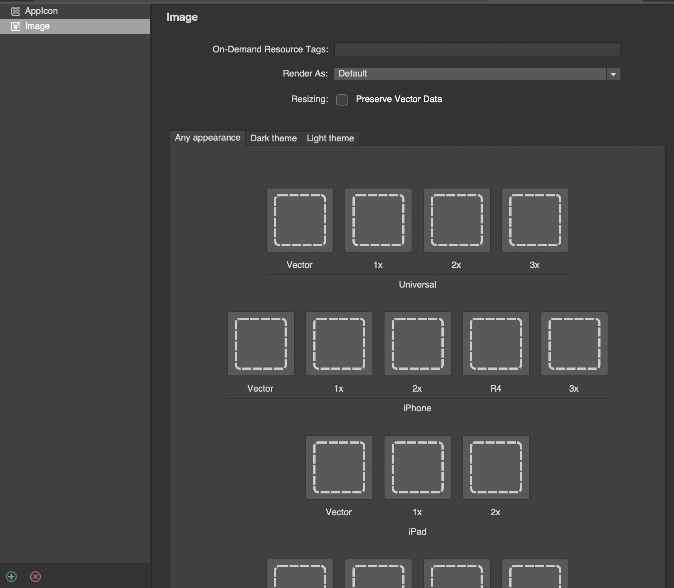Screen dimensions: 674x588
Task: Click the Image heading at the top
Action: point(182,17)
